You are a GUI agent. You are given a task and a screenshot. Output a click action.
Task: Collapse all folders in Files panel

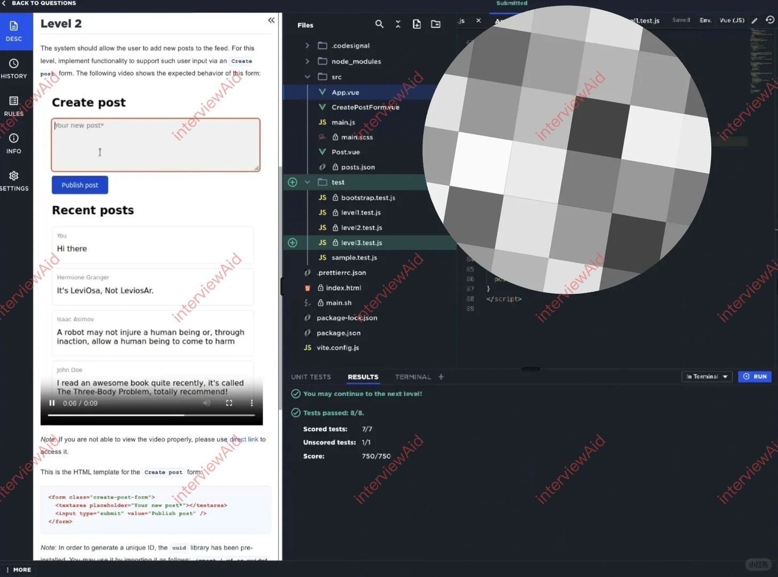tap(398, 24)
